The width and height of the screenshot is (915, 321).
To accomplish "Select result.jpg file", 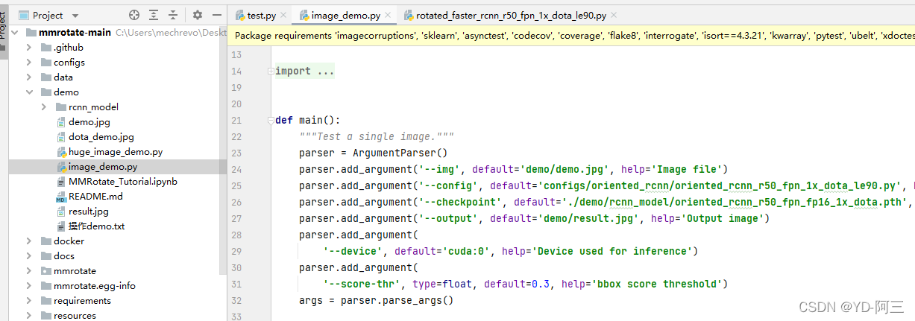I will (x=88, y=212).
